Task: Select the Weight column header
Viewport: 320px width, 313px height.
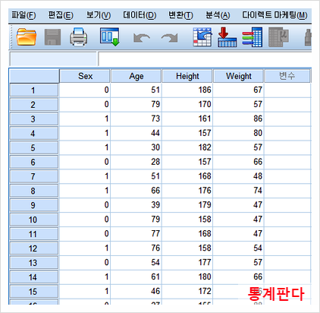Action: pos(239,76)
